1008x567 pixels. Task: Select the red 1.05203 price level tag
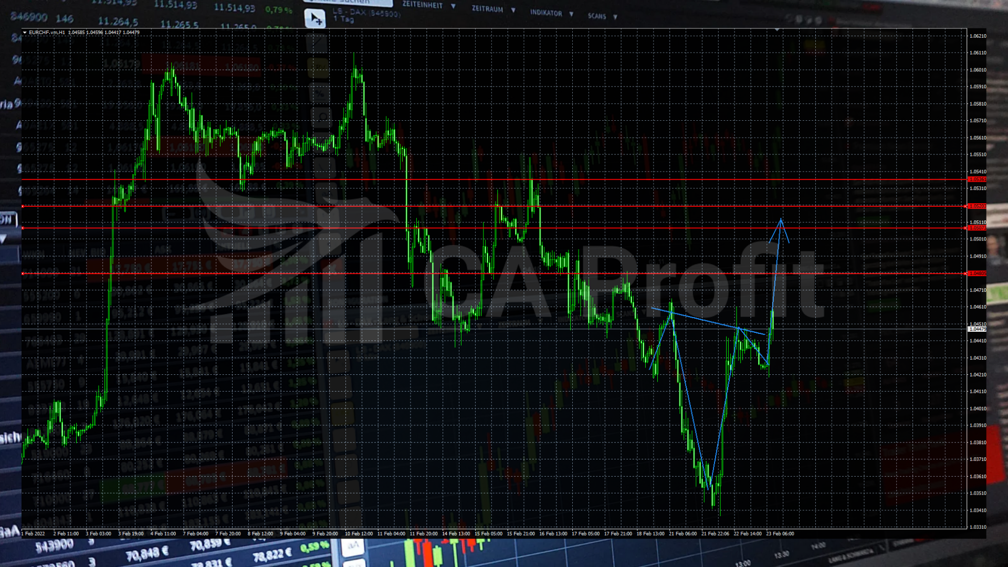pyautogui.click(x=977, y=206)
